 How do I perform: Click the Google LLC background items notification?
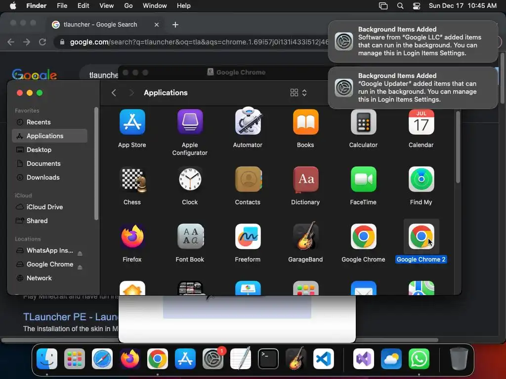coord(413,41)
